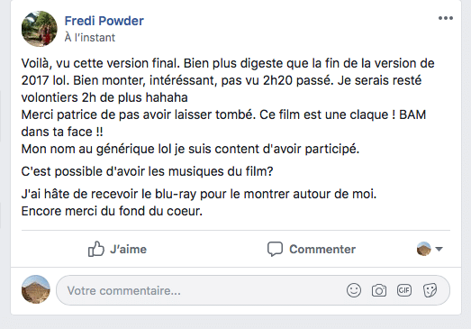
Task: Click the post text starting with Voilà
Action: [228, 80]
